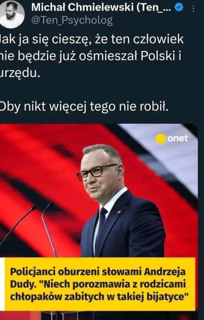The height and width of the screenshot is (320, 204).
Task: Click the flag pin on the suit lapel
Action: pos(119,212)
